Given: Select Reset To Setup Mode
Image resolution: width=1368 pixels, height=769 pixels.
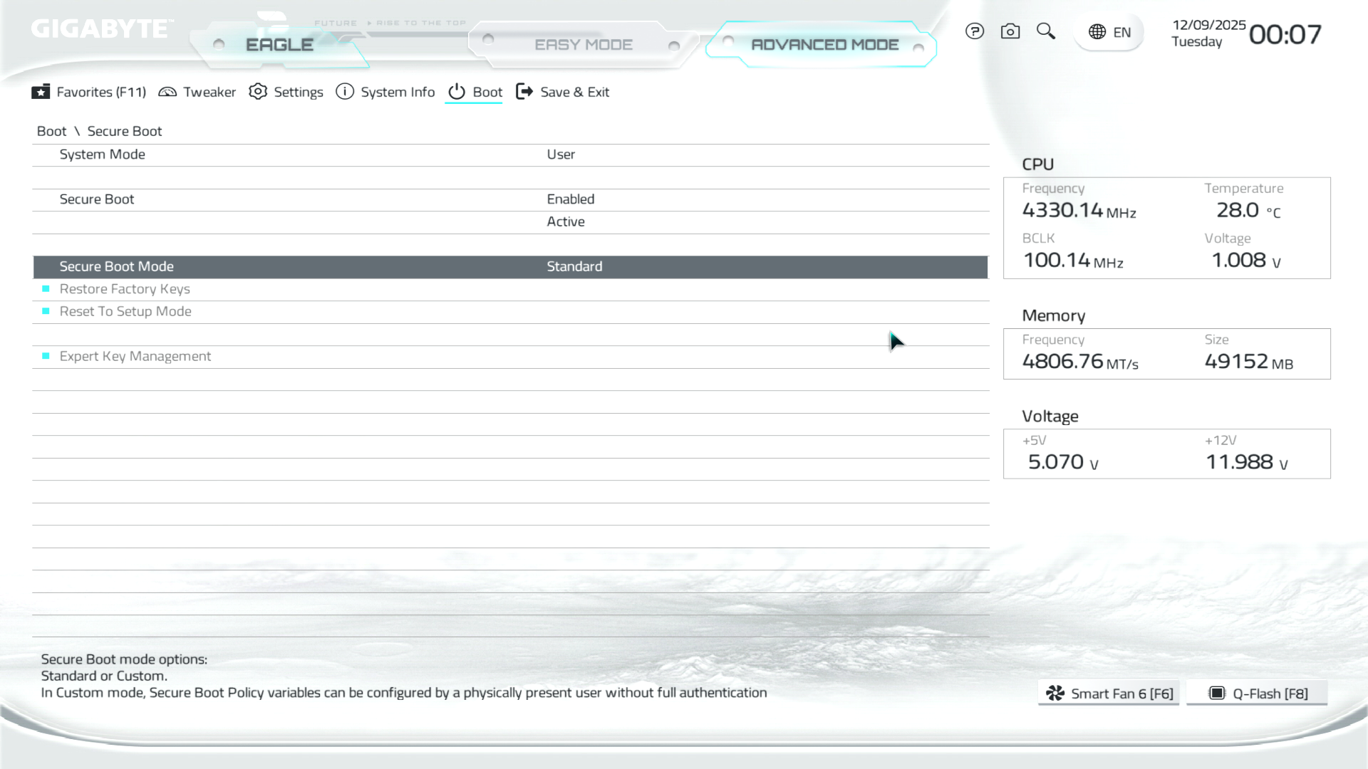Looking at the screenshot, I should (125, 311).
